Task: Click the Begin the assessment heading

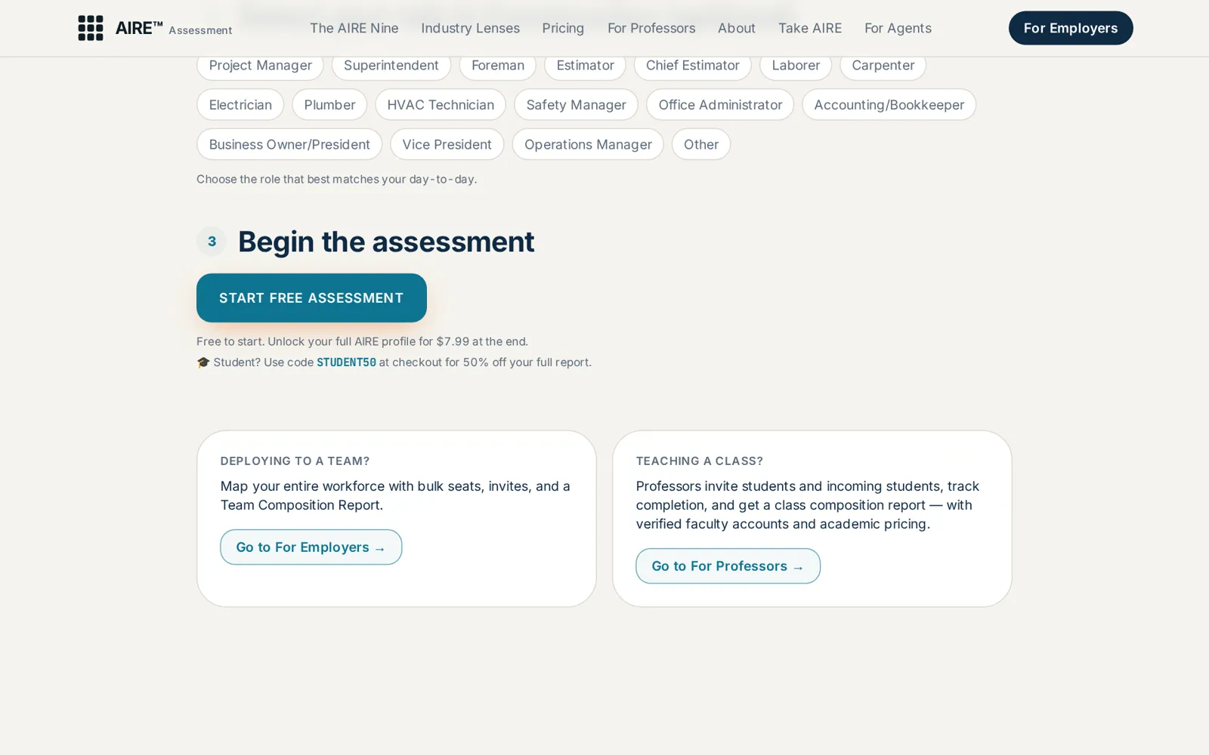Action: tap(386, 242)
